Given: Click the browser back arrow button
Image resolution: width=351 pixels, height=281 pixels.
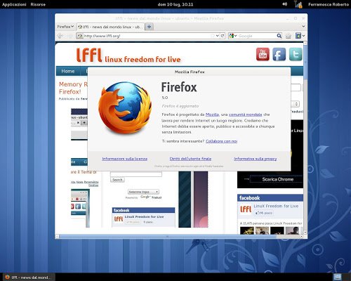Looking at the screenshot, I should [x=60, y=36].
